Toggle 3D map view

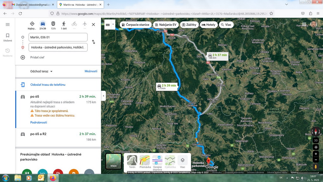316,140
